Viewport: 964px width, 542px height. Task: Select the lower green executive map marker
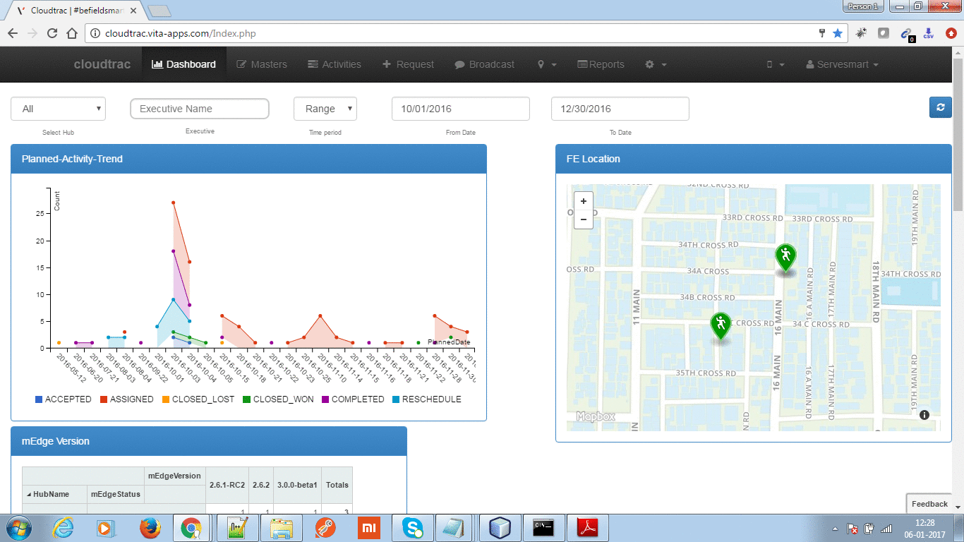(x=720, y=326)
